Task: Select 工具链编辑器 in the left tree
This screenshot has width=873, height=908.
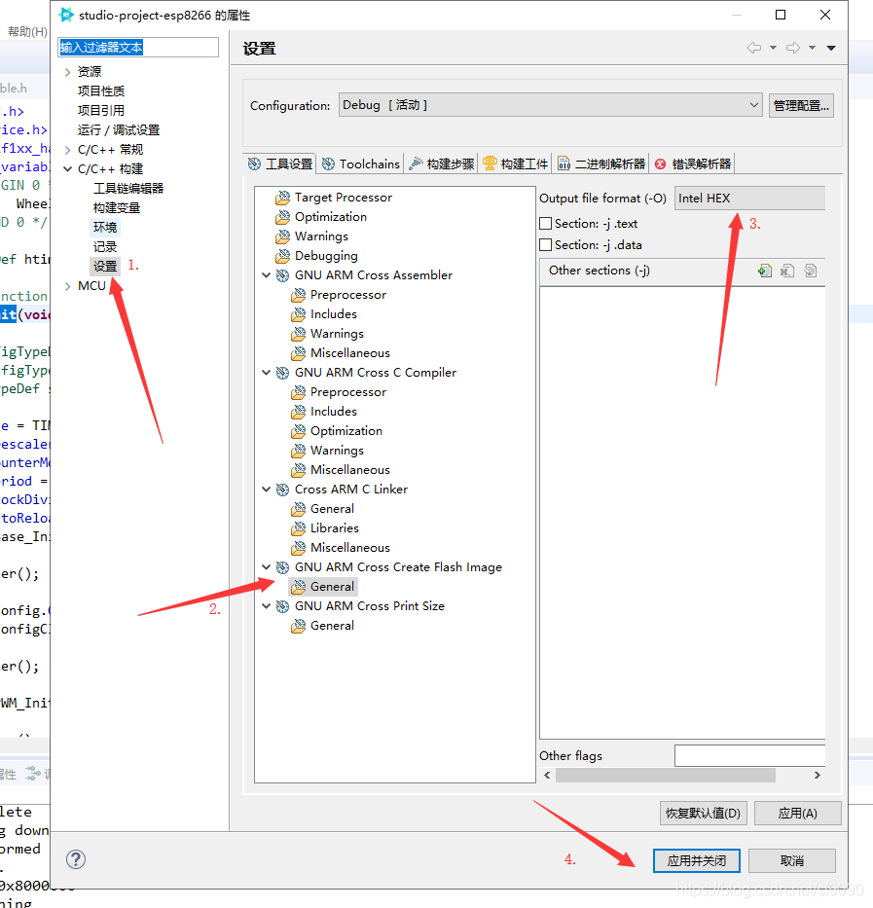Action: 128,189
